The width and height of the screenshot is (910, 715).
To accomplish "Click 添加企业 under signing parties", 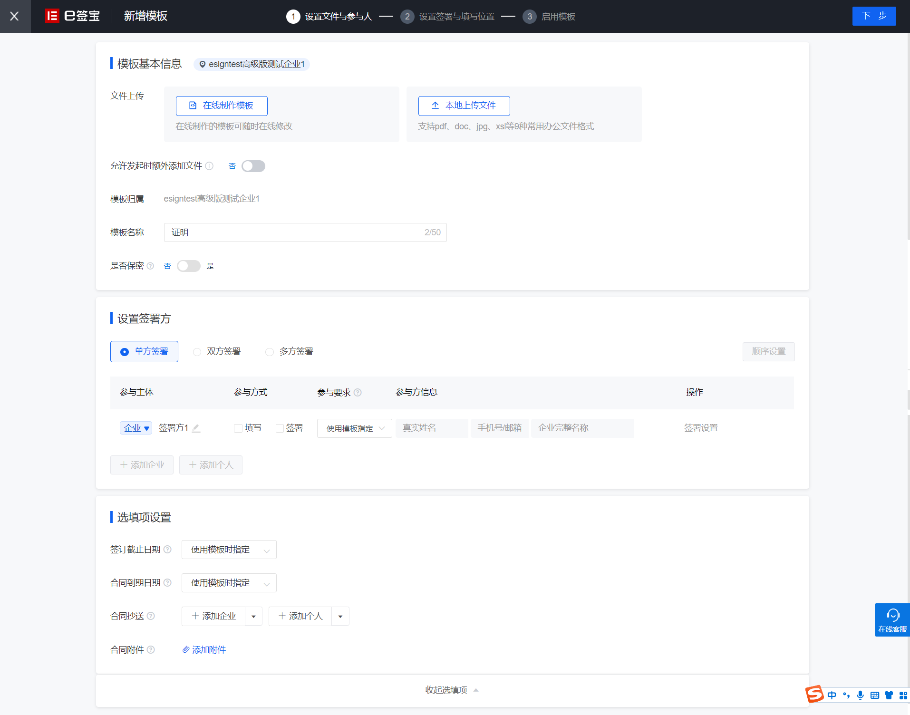I will pyautogui.click(x=142, y=465).
